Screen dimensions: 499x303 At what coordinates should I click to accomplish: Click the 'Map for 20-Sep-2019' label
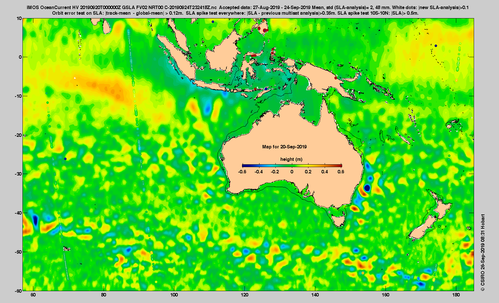point(284,147)
